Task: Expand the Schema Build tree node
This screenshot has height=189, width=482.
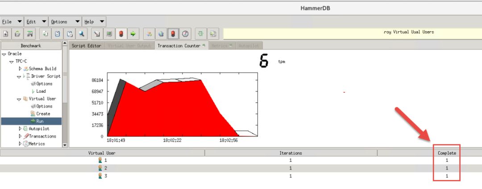Action: click(x=20, y=69)
